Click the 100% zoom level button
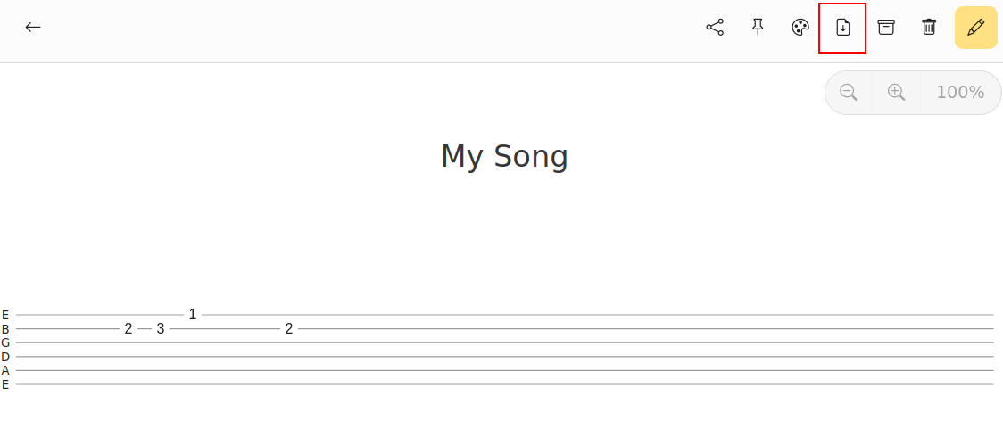1003x445 pixels. pyautogui.click(x=960, y=92)
